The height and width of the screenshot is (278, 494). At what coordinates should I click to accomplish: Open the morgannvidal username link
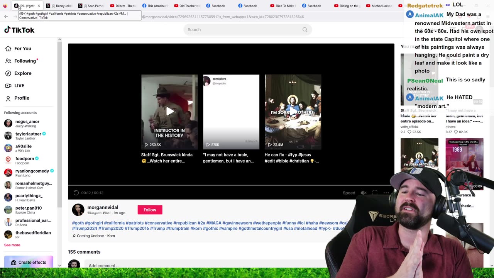(103, 207)
